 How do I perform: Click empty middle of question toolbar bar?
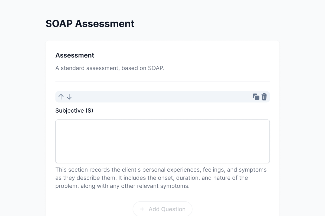pos(162,97)
